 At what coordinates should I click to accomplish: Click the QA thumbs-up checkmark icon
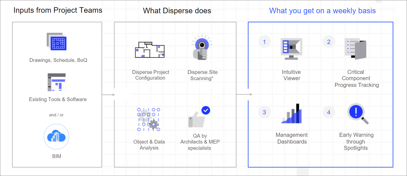coord(199,117)
